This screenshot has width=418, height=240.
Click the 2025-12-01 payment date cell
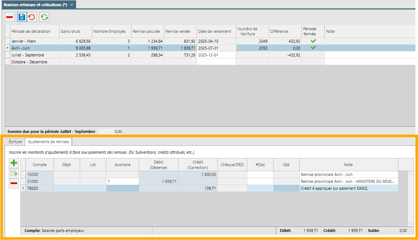(x=216, y=55)
